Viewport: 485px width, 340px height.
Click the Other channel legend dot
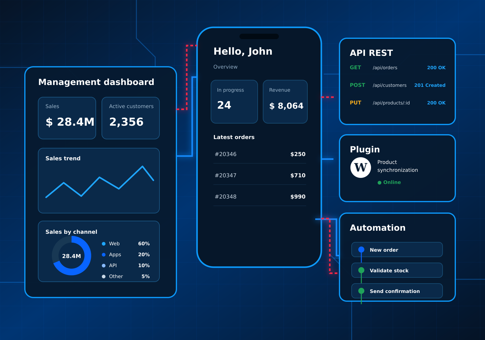(x=104, y=277)
